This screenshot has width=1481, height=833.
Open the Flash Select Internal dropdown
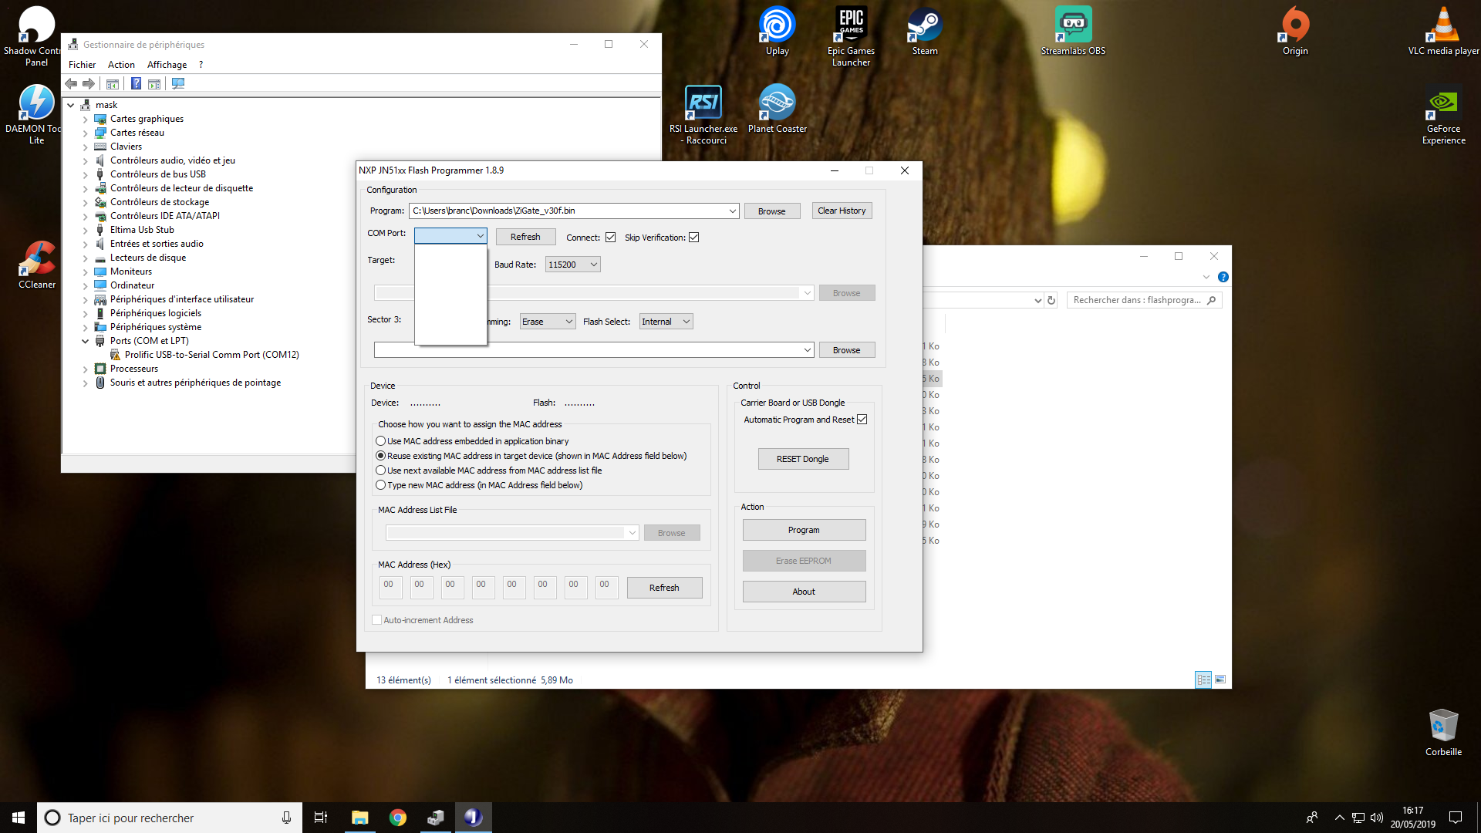click(666, 322)
